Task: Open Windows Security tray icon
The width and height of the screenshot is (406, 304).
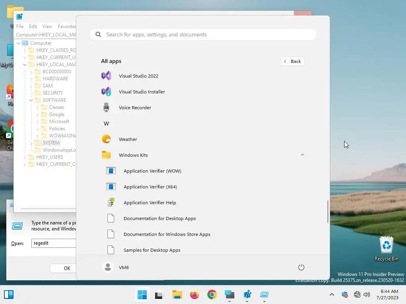Action: (345, 294)
